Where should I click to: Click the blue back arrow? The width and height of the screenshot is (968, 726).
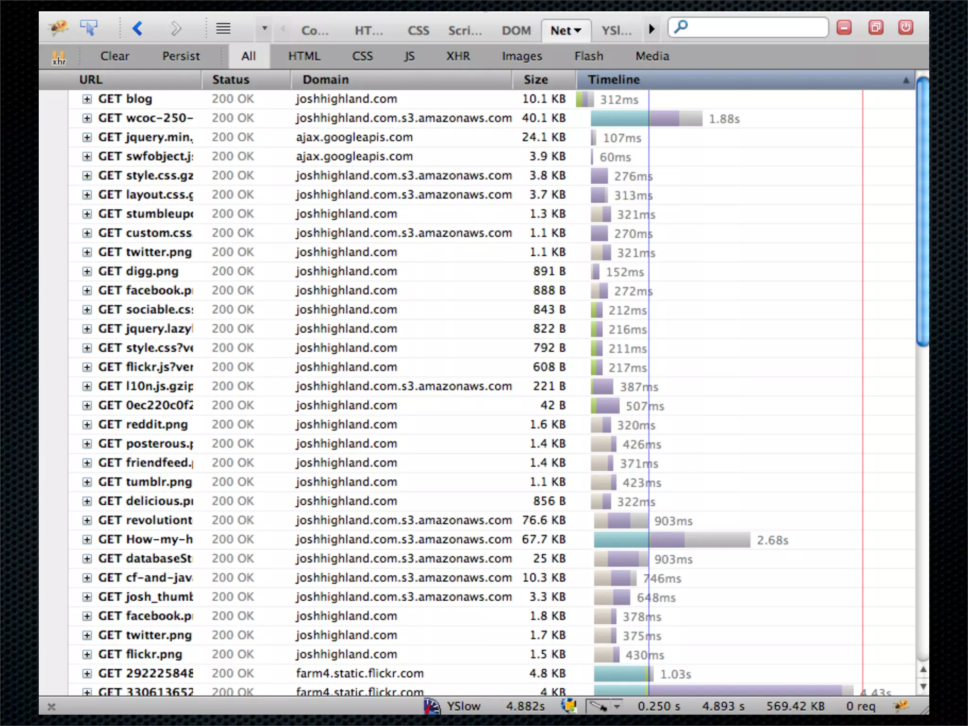pos(138,29)
